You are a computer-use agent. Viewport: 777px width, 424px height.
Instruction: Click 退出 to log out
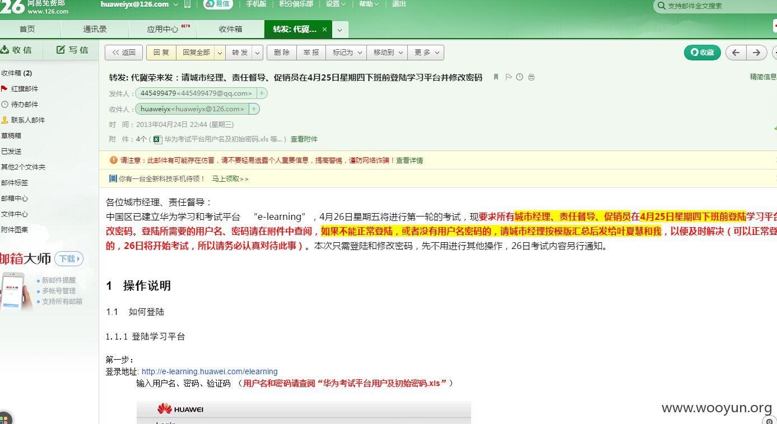coord(399,4)
